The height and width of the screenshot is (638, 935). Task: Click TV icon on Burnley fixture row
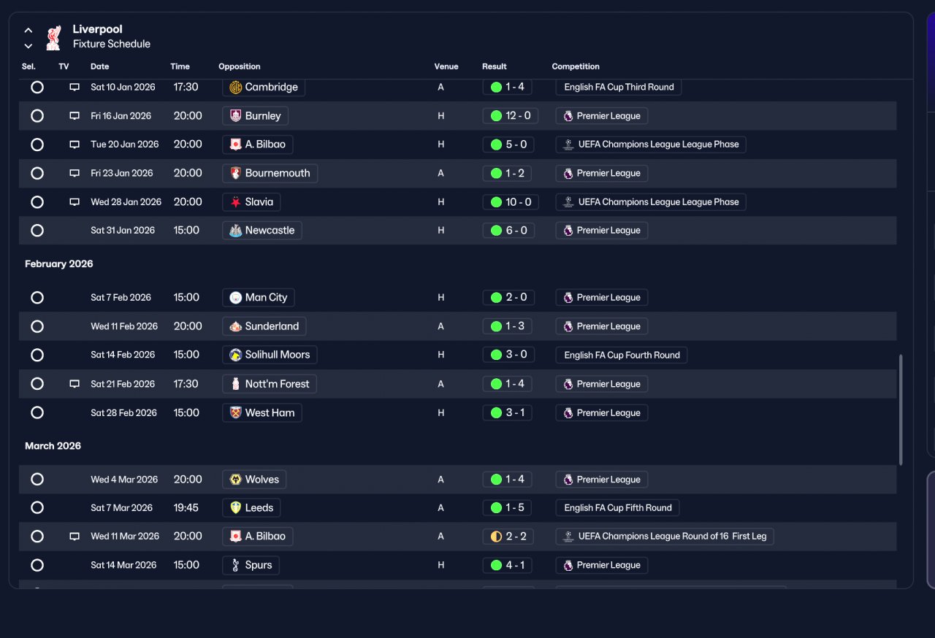click(75, 116)
